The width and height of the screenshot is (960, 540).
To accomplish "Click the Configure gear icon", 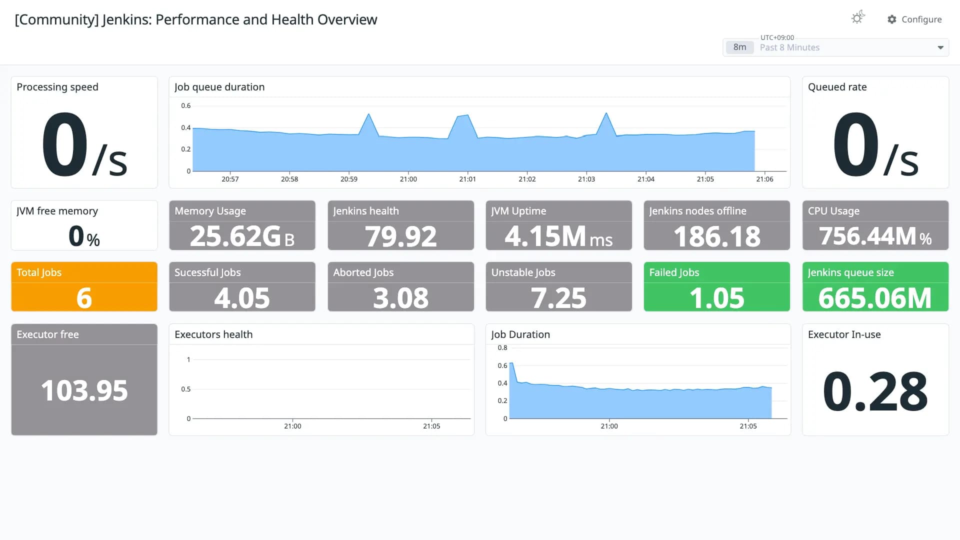I will click(x=892, y=19).
